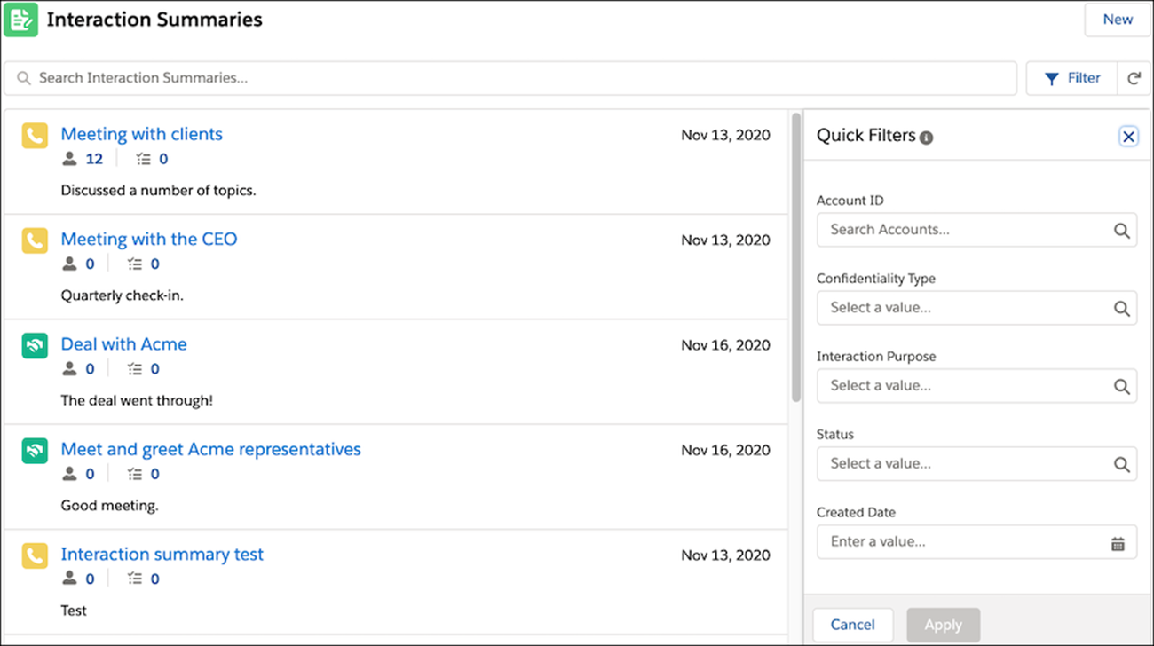1154x646 pixels.
Task: Open the Confidentiality Type dropdown
Action: point(976,308)
